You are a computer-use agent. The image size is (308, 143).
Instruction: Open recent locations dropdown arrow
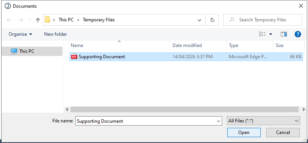[x=30, y=20]
